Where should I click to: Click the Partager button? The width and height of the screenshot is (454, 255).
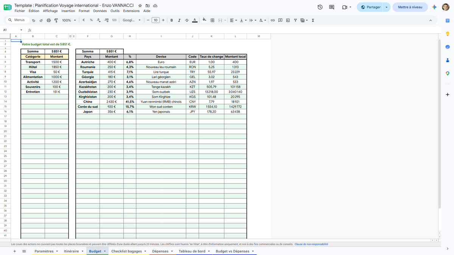point(370,7)
